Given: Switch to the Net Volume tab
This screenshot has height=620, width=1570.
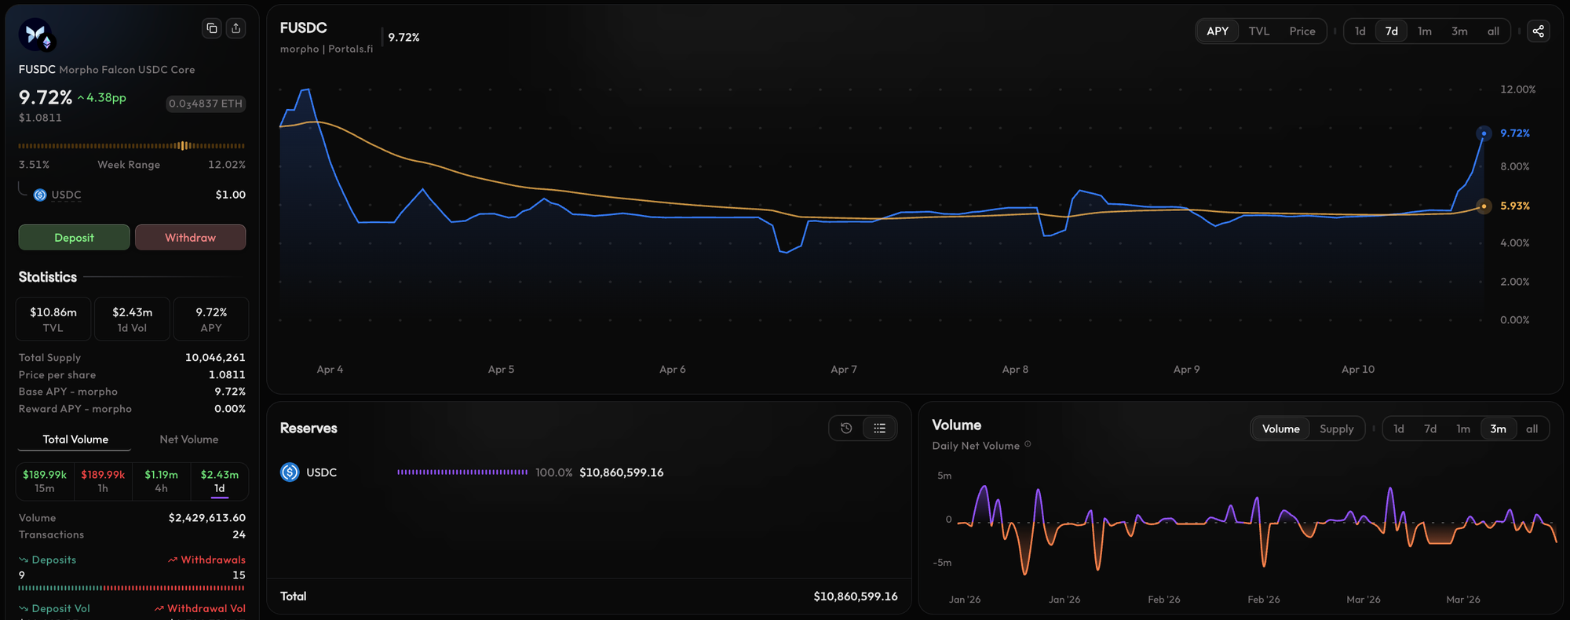Looking at the screenshot, I should (189, 439).
